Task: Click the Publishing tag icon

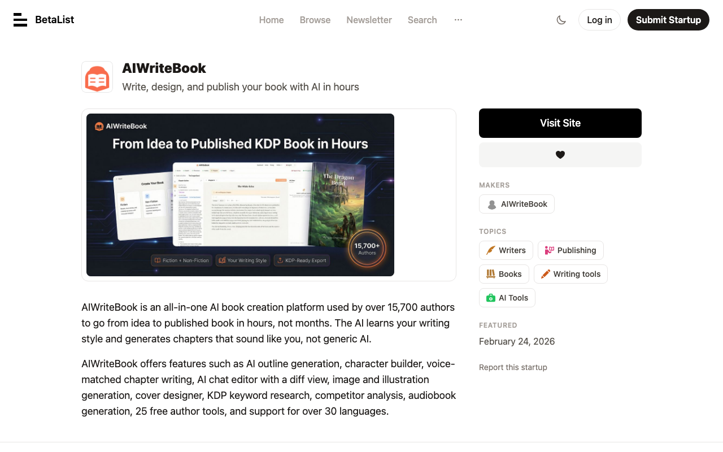Action: point(550,250)
